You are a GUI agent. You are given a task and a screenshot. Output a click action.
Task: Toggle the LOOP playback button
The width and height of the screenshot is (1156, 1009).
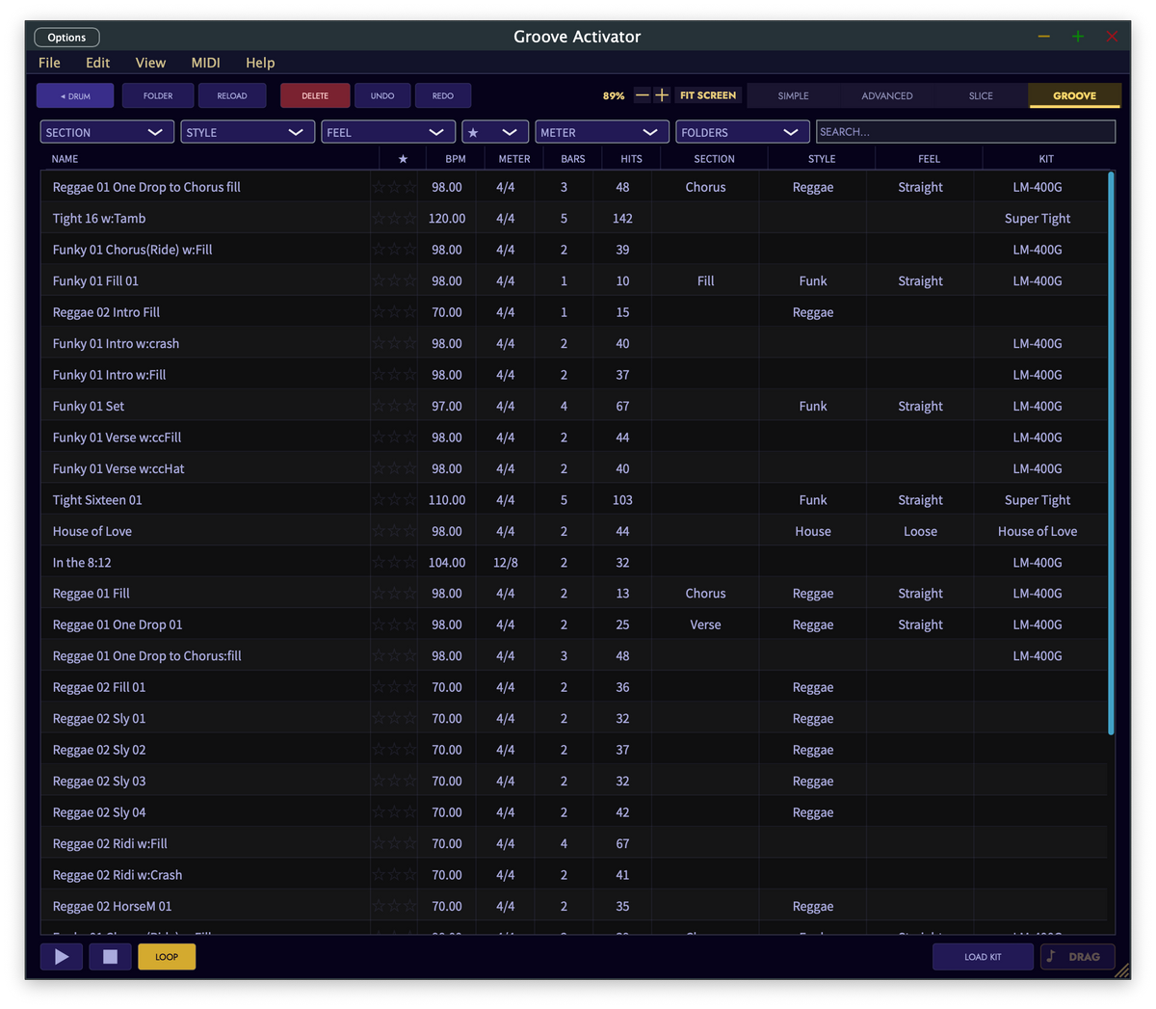pos(167,957)
